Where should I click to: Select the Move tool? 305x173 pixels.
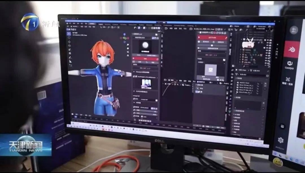[x=69, y=42]
